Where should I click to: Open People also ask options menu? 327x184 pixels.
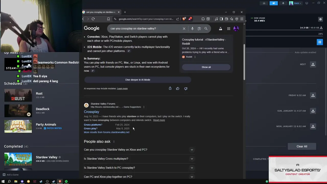[114, 142]
